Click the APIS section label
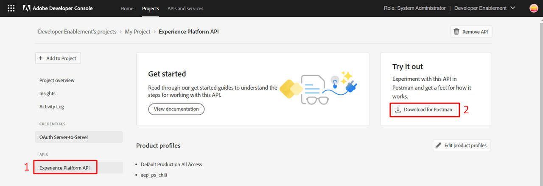The image size is (543, 186). click(x=44, y=155)
